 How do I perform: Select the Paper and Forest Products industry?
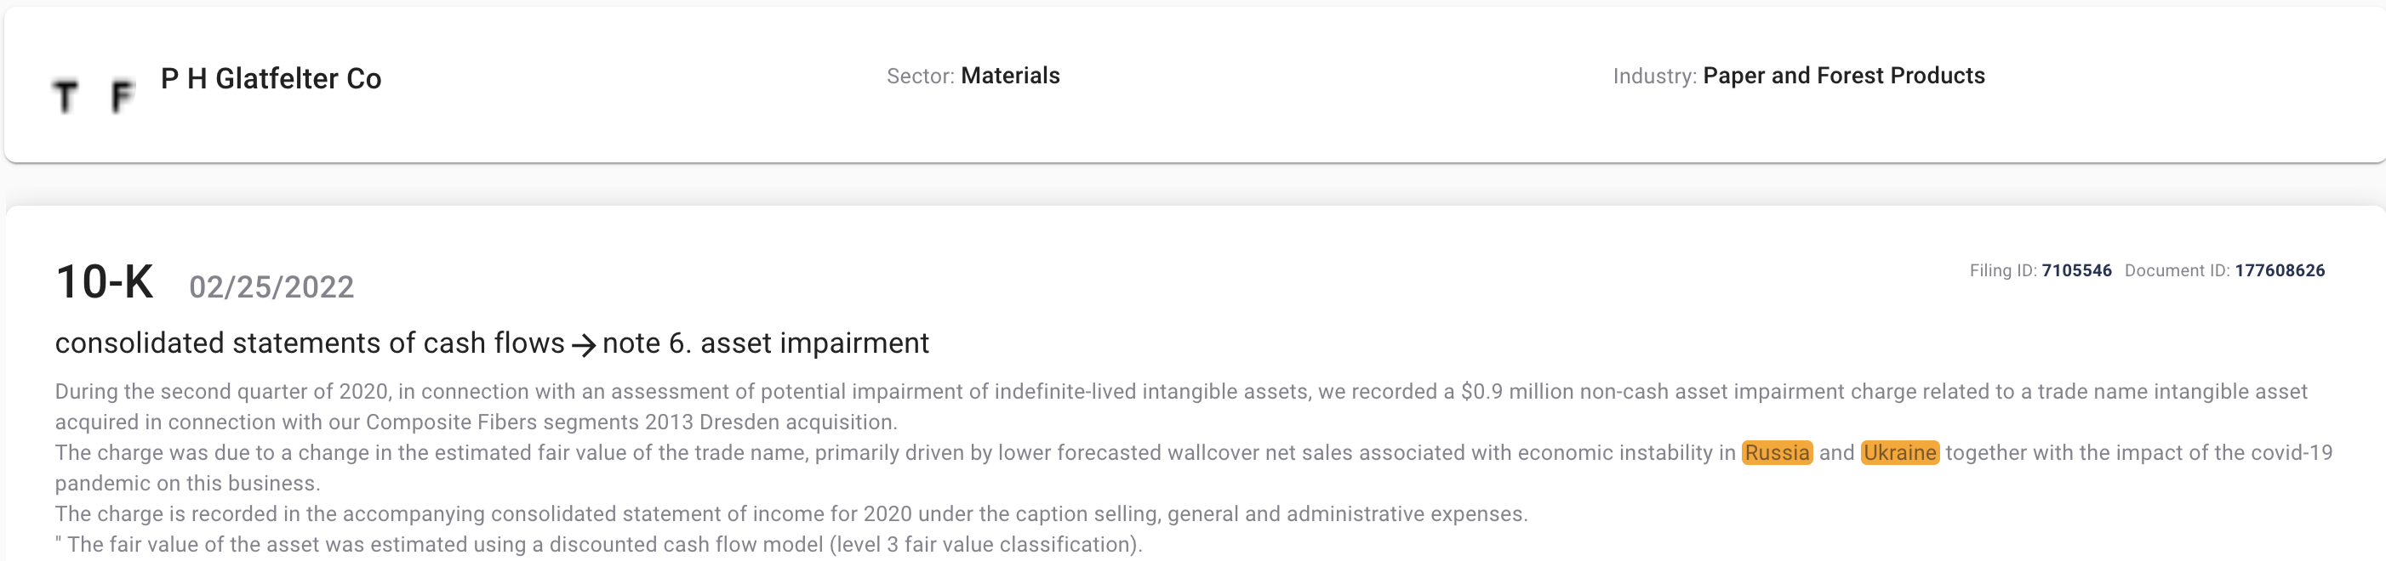click(x=1843, y=76)
